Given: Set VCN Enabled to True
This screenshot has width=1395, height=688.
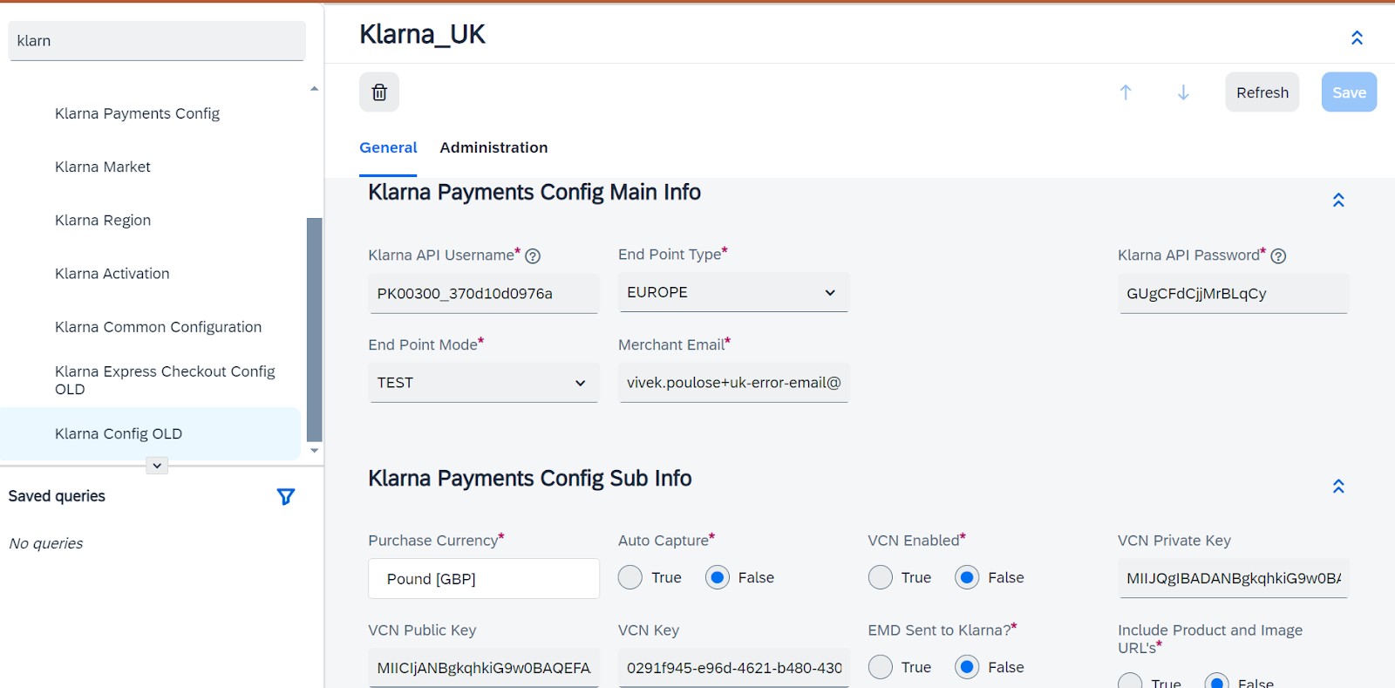Looking at the screenshot, I should 881,577.
